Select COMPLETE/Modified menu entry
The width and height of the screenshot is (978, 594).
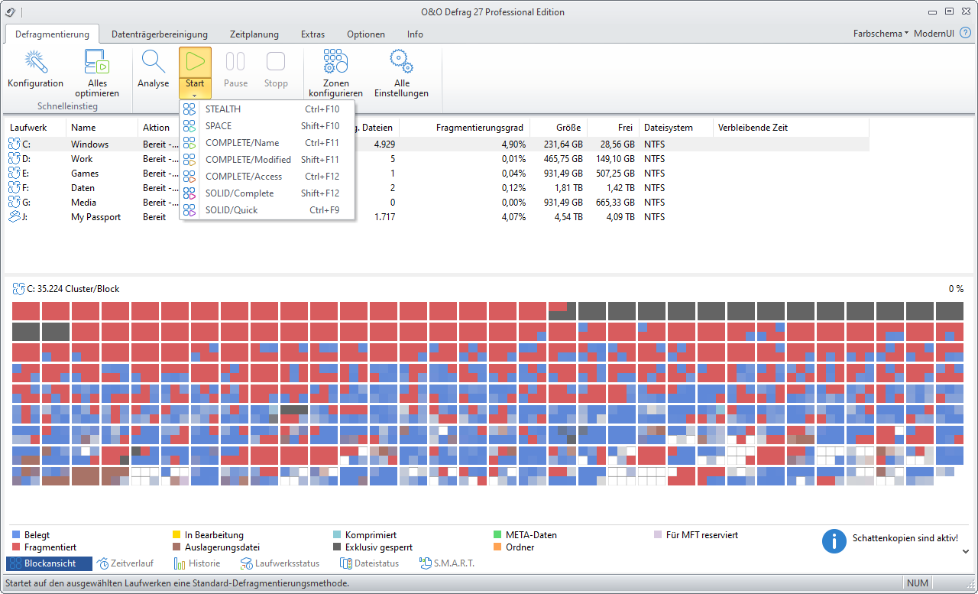click(x=267, y=160)
